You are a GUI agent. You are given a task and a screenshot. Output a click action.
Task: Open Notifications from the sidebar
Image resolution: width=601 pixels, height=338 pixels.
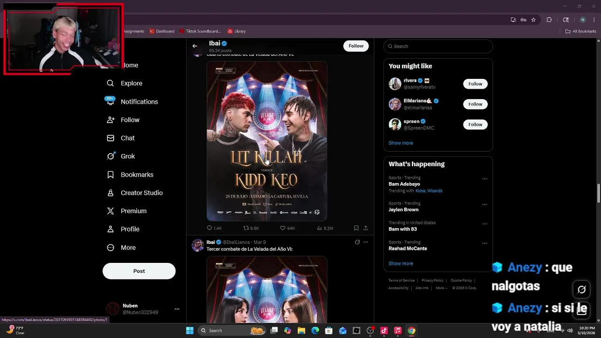(x=139, y=101)
